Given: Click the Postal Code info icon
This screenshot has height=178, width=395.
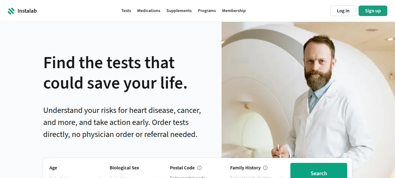Looking at the screenshot, I should 199,168.
